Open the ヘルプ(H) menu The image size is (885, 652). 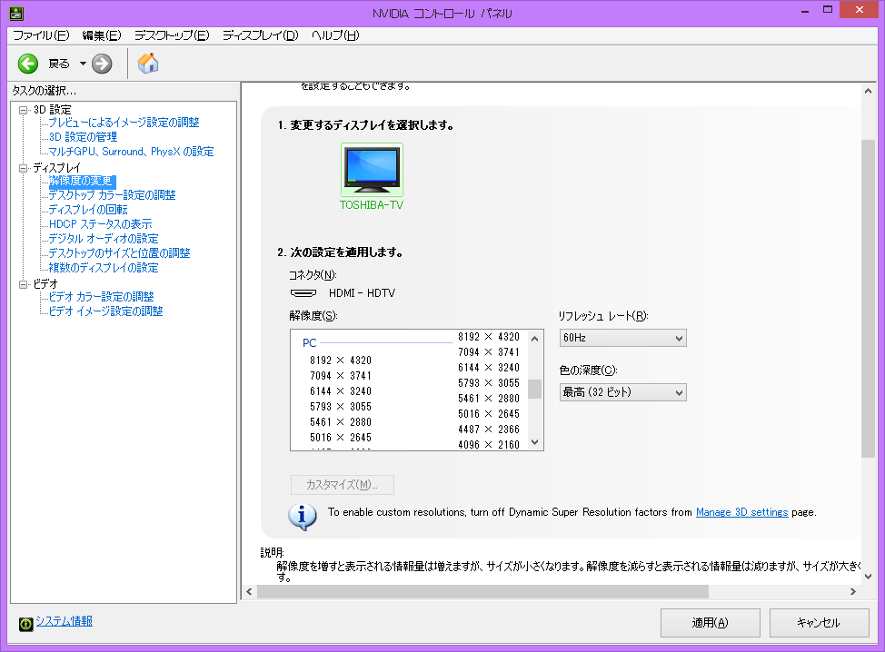click(335, 35)
